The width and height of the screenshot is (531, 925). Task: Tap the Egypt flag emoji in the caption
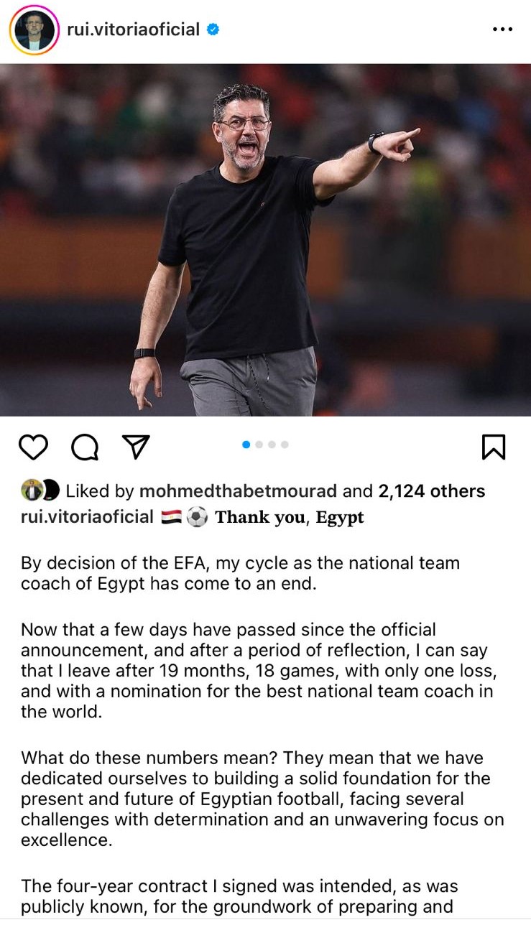click(x=171, y=517)
